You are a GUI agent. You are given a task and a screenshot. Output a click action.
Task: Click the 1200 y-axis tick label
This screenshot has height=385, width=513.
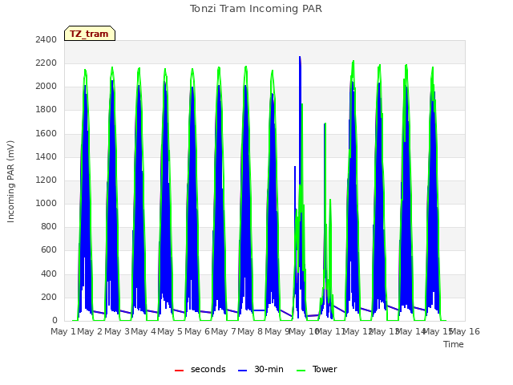[x=46, y=180]
